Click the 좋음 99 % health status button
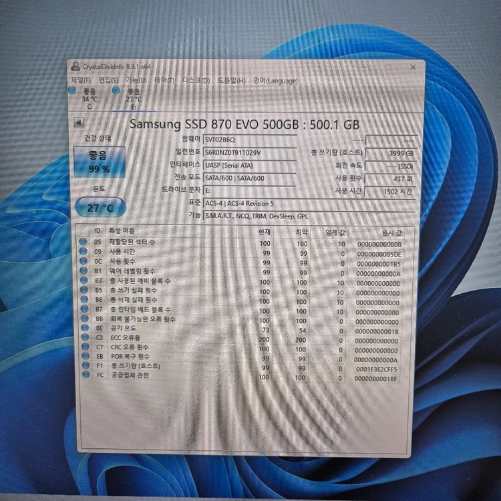Viewport: 501px width, 501px height. (x=99, y=162)
